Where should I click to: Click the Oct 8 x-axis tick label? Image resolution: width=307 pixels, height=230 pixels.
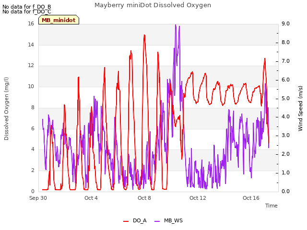click(144, 198)
